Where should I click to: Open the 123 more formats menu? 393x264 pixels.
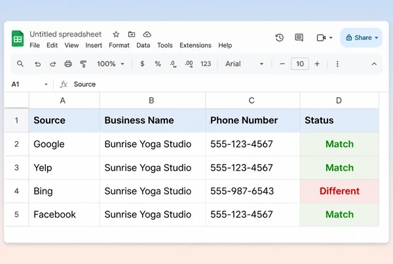pos(206,64)
